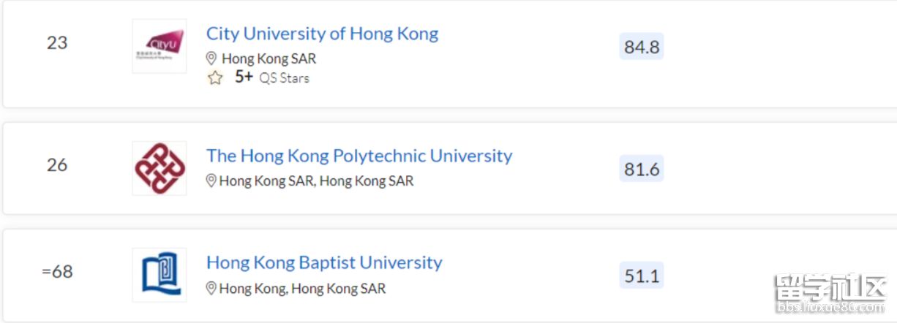Click the CityU logo thumbnail

159,46
